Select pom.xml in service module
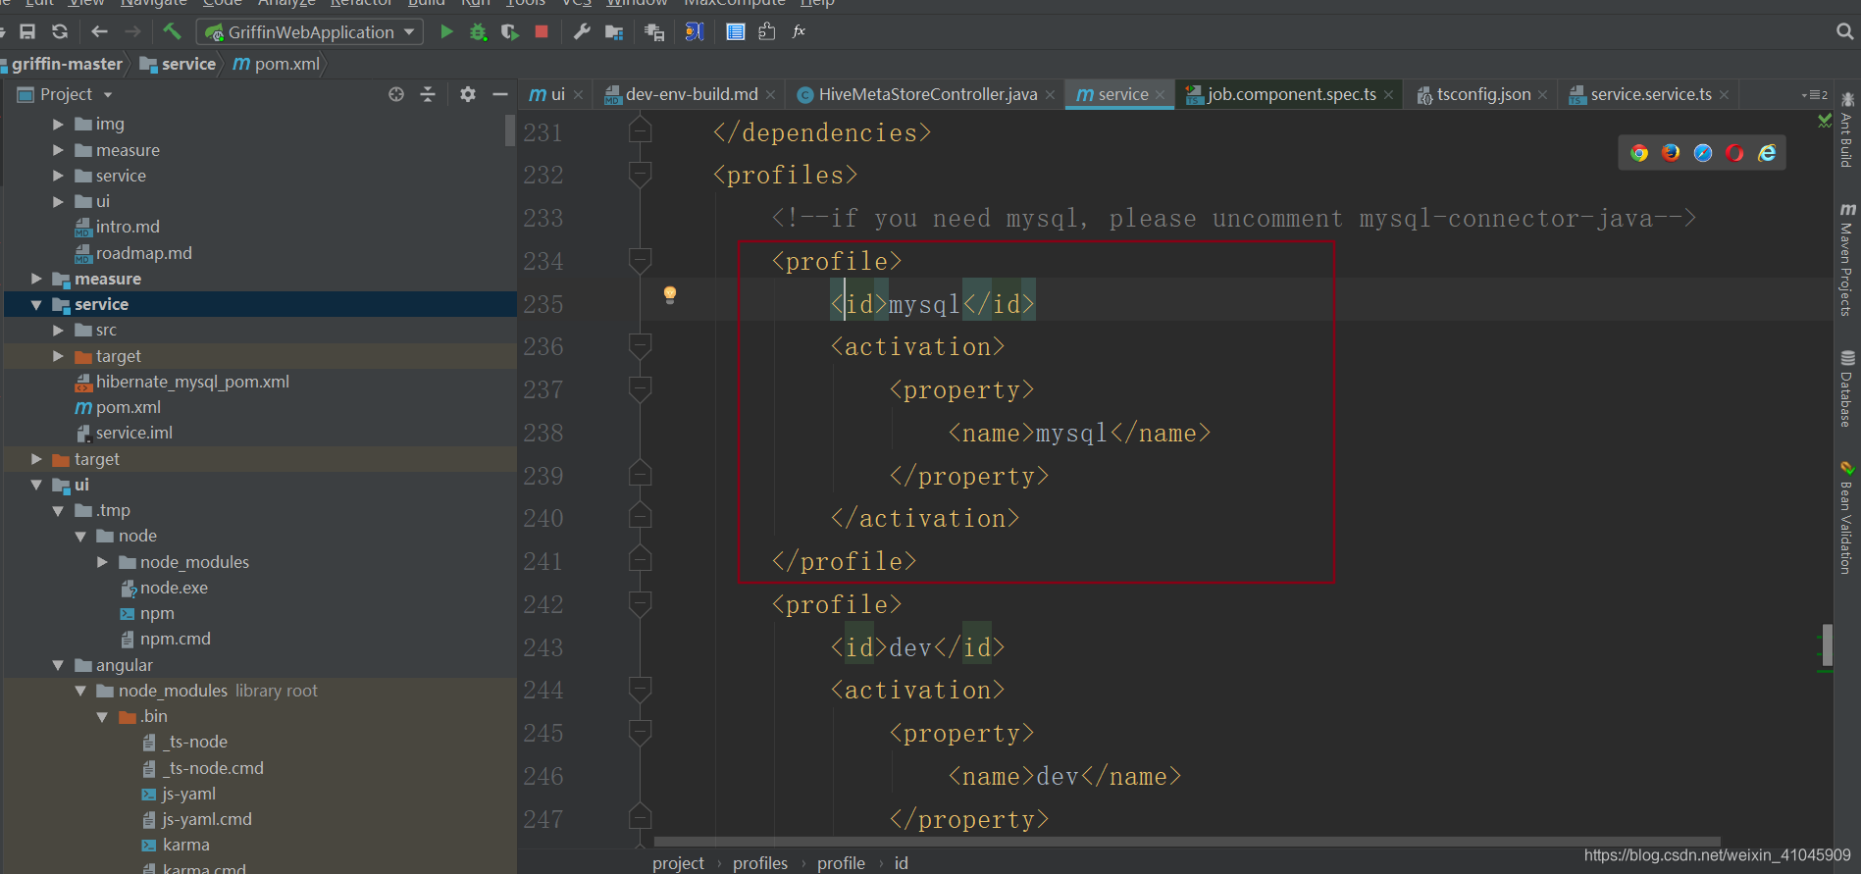1861x874 pixels. point(129,407)
